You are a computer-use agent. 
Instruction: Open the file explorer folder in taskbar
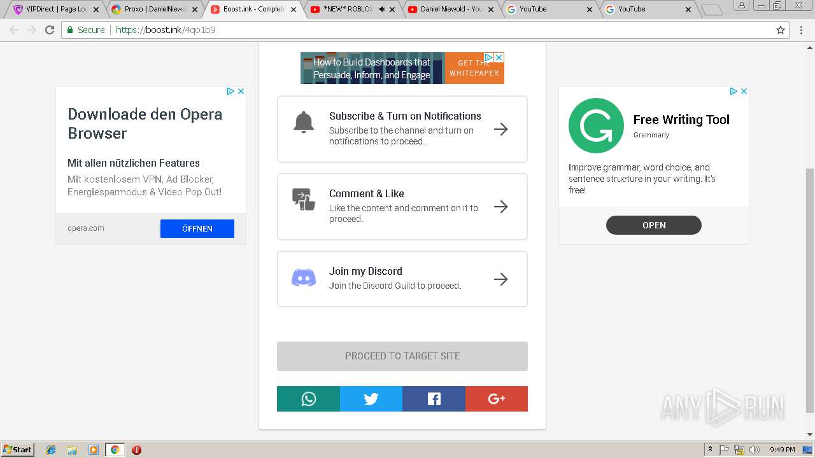click(x=72, y=450)
